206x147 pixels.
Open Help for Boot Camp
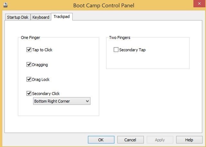pos(189,140)
